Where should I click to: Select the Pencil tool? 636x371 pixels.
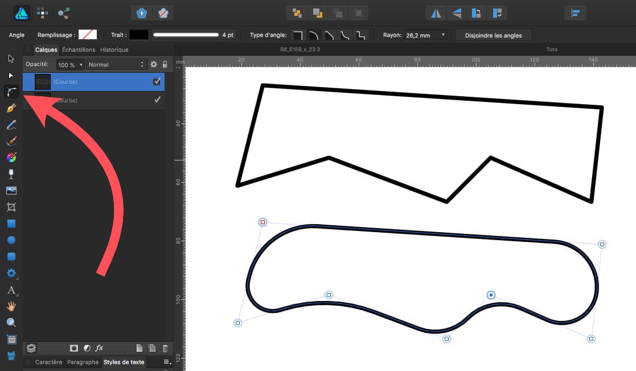tap(11, 125)
